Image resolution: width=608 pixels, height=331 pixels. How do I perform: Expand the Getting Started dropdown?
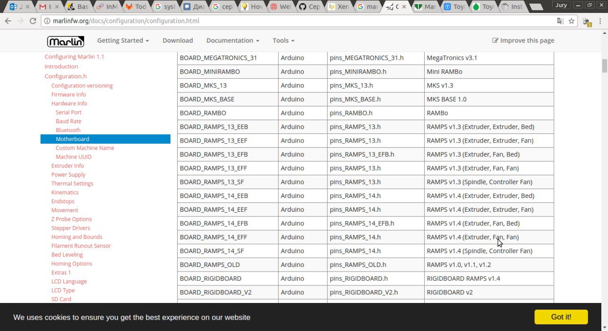(123, 40)
